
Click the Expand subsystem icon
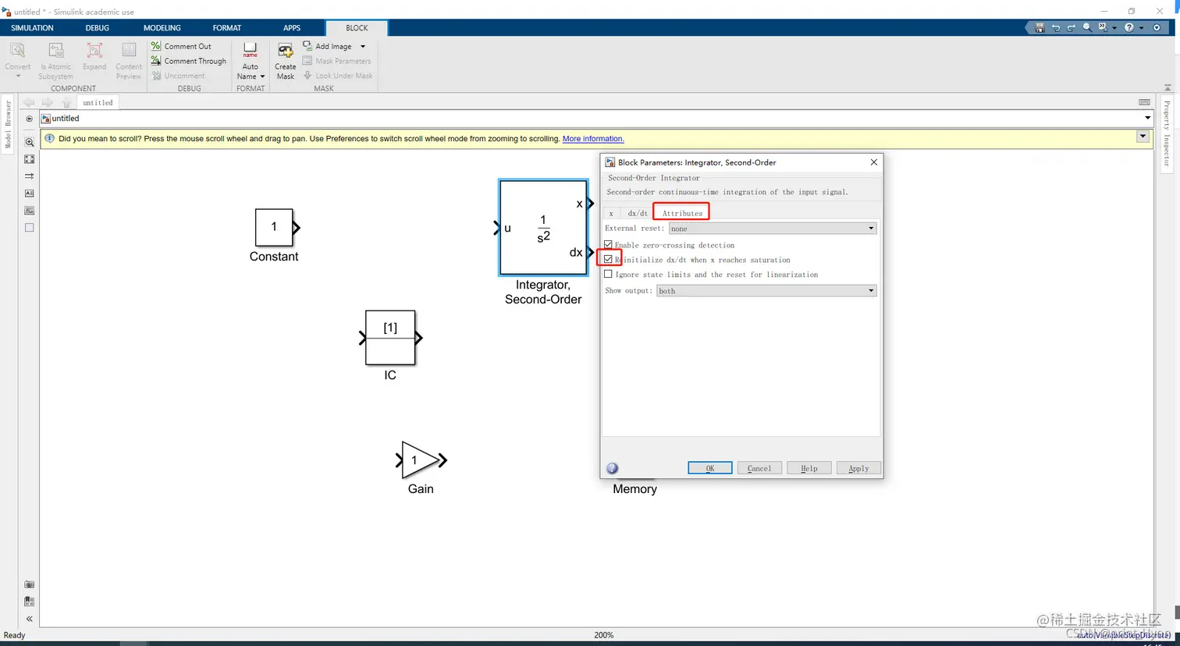(x=94, y=51)
